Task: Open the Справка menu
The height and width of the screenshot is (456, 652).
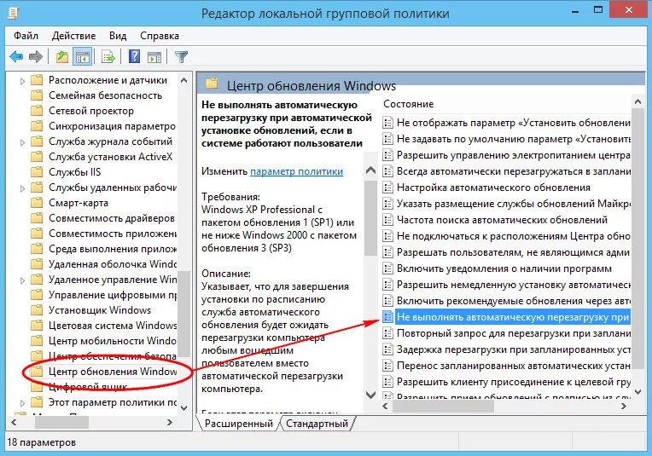Action: click(x=160, y=36)
